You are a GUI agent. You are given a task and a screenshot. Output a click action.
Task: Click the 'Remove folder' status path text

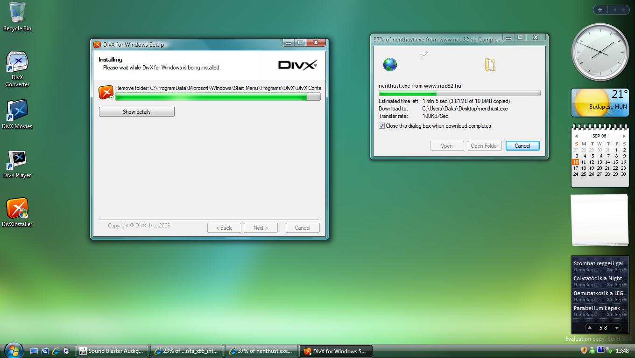click(218, 88)
